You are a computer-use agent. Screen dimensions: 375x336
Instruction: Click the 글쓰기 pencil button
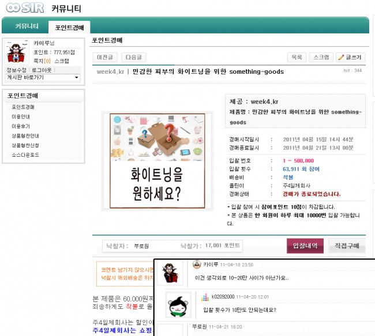(350, 58)
